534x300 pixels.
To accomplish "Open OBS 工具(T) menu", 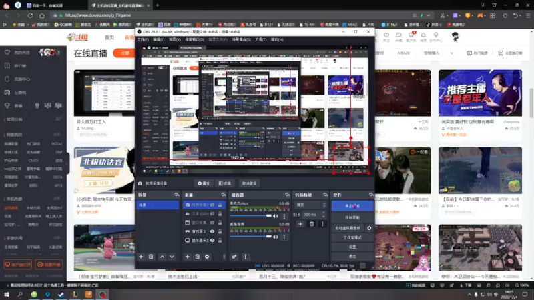I will tap(261, 40).
